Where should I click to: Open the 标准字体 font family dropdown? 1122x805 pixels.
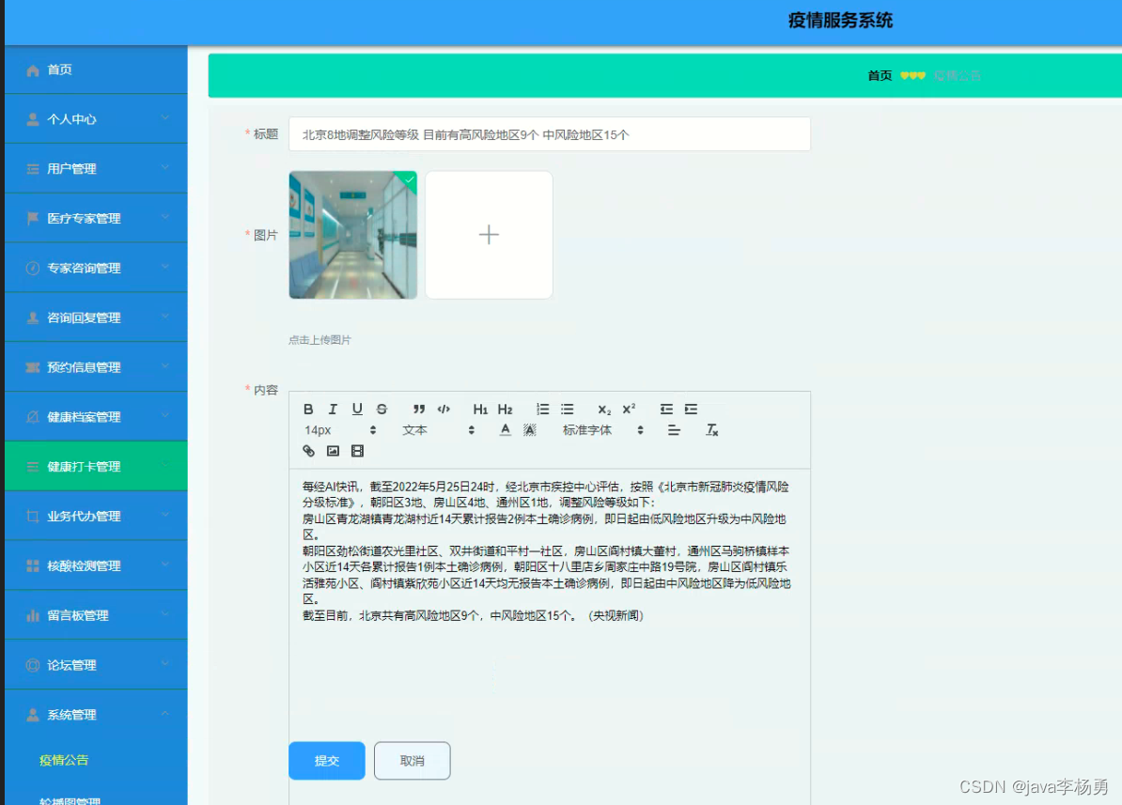click(603, 430)
